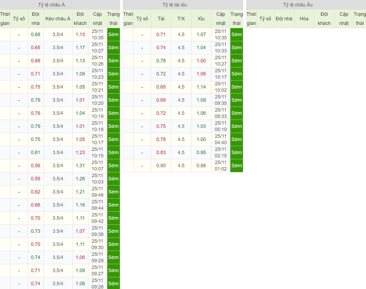366x289 pixels.
Task: Click Xỉu odds 1.03 in tài xỉu table
Action: [x=201, y=126]
